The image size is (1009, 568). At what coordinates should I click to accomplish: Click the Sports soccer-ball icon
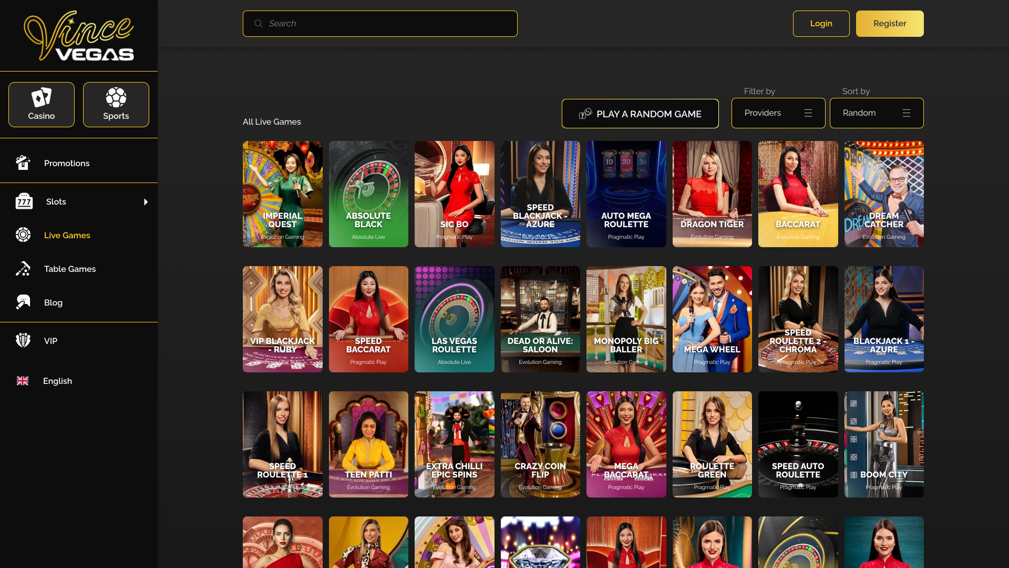point(116,96)
